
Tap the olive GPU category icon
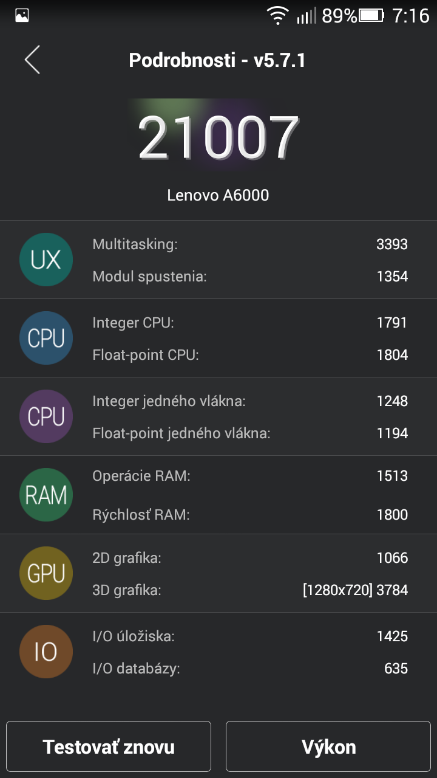pos(46,574)
